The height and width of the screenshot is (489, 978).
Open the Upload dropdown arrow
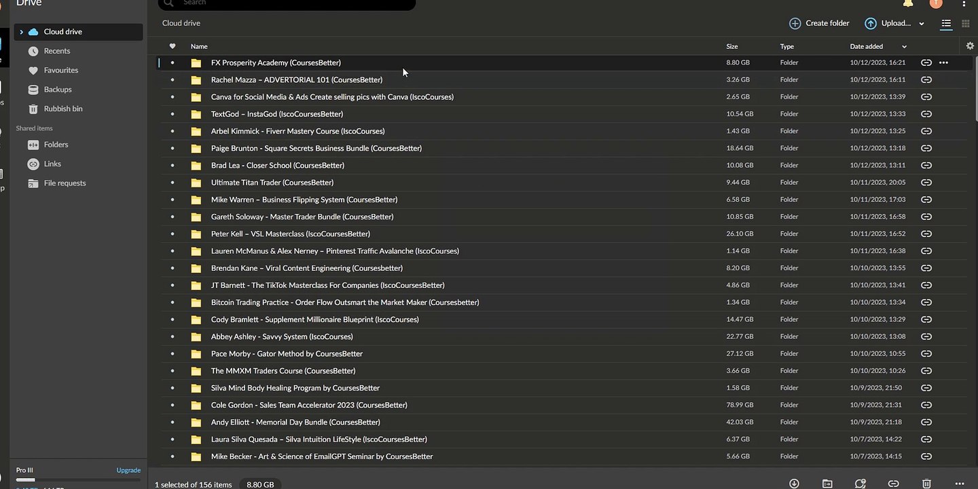tap(922, 24)
